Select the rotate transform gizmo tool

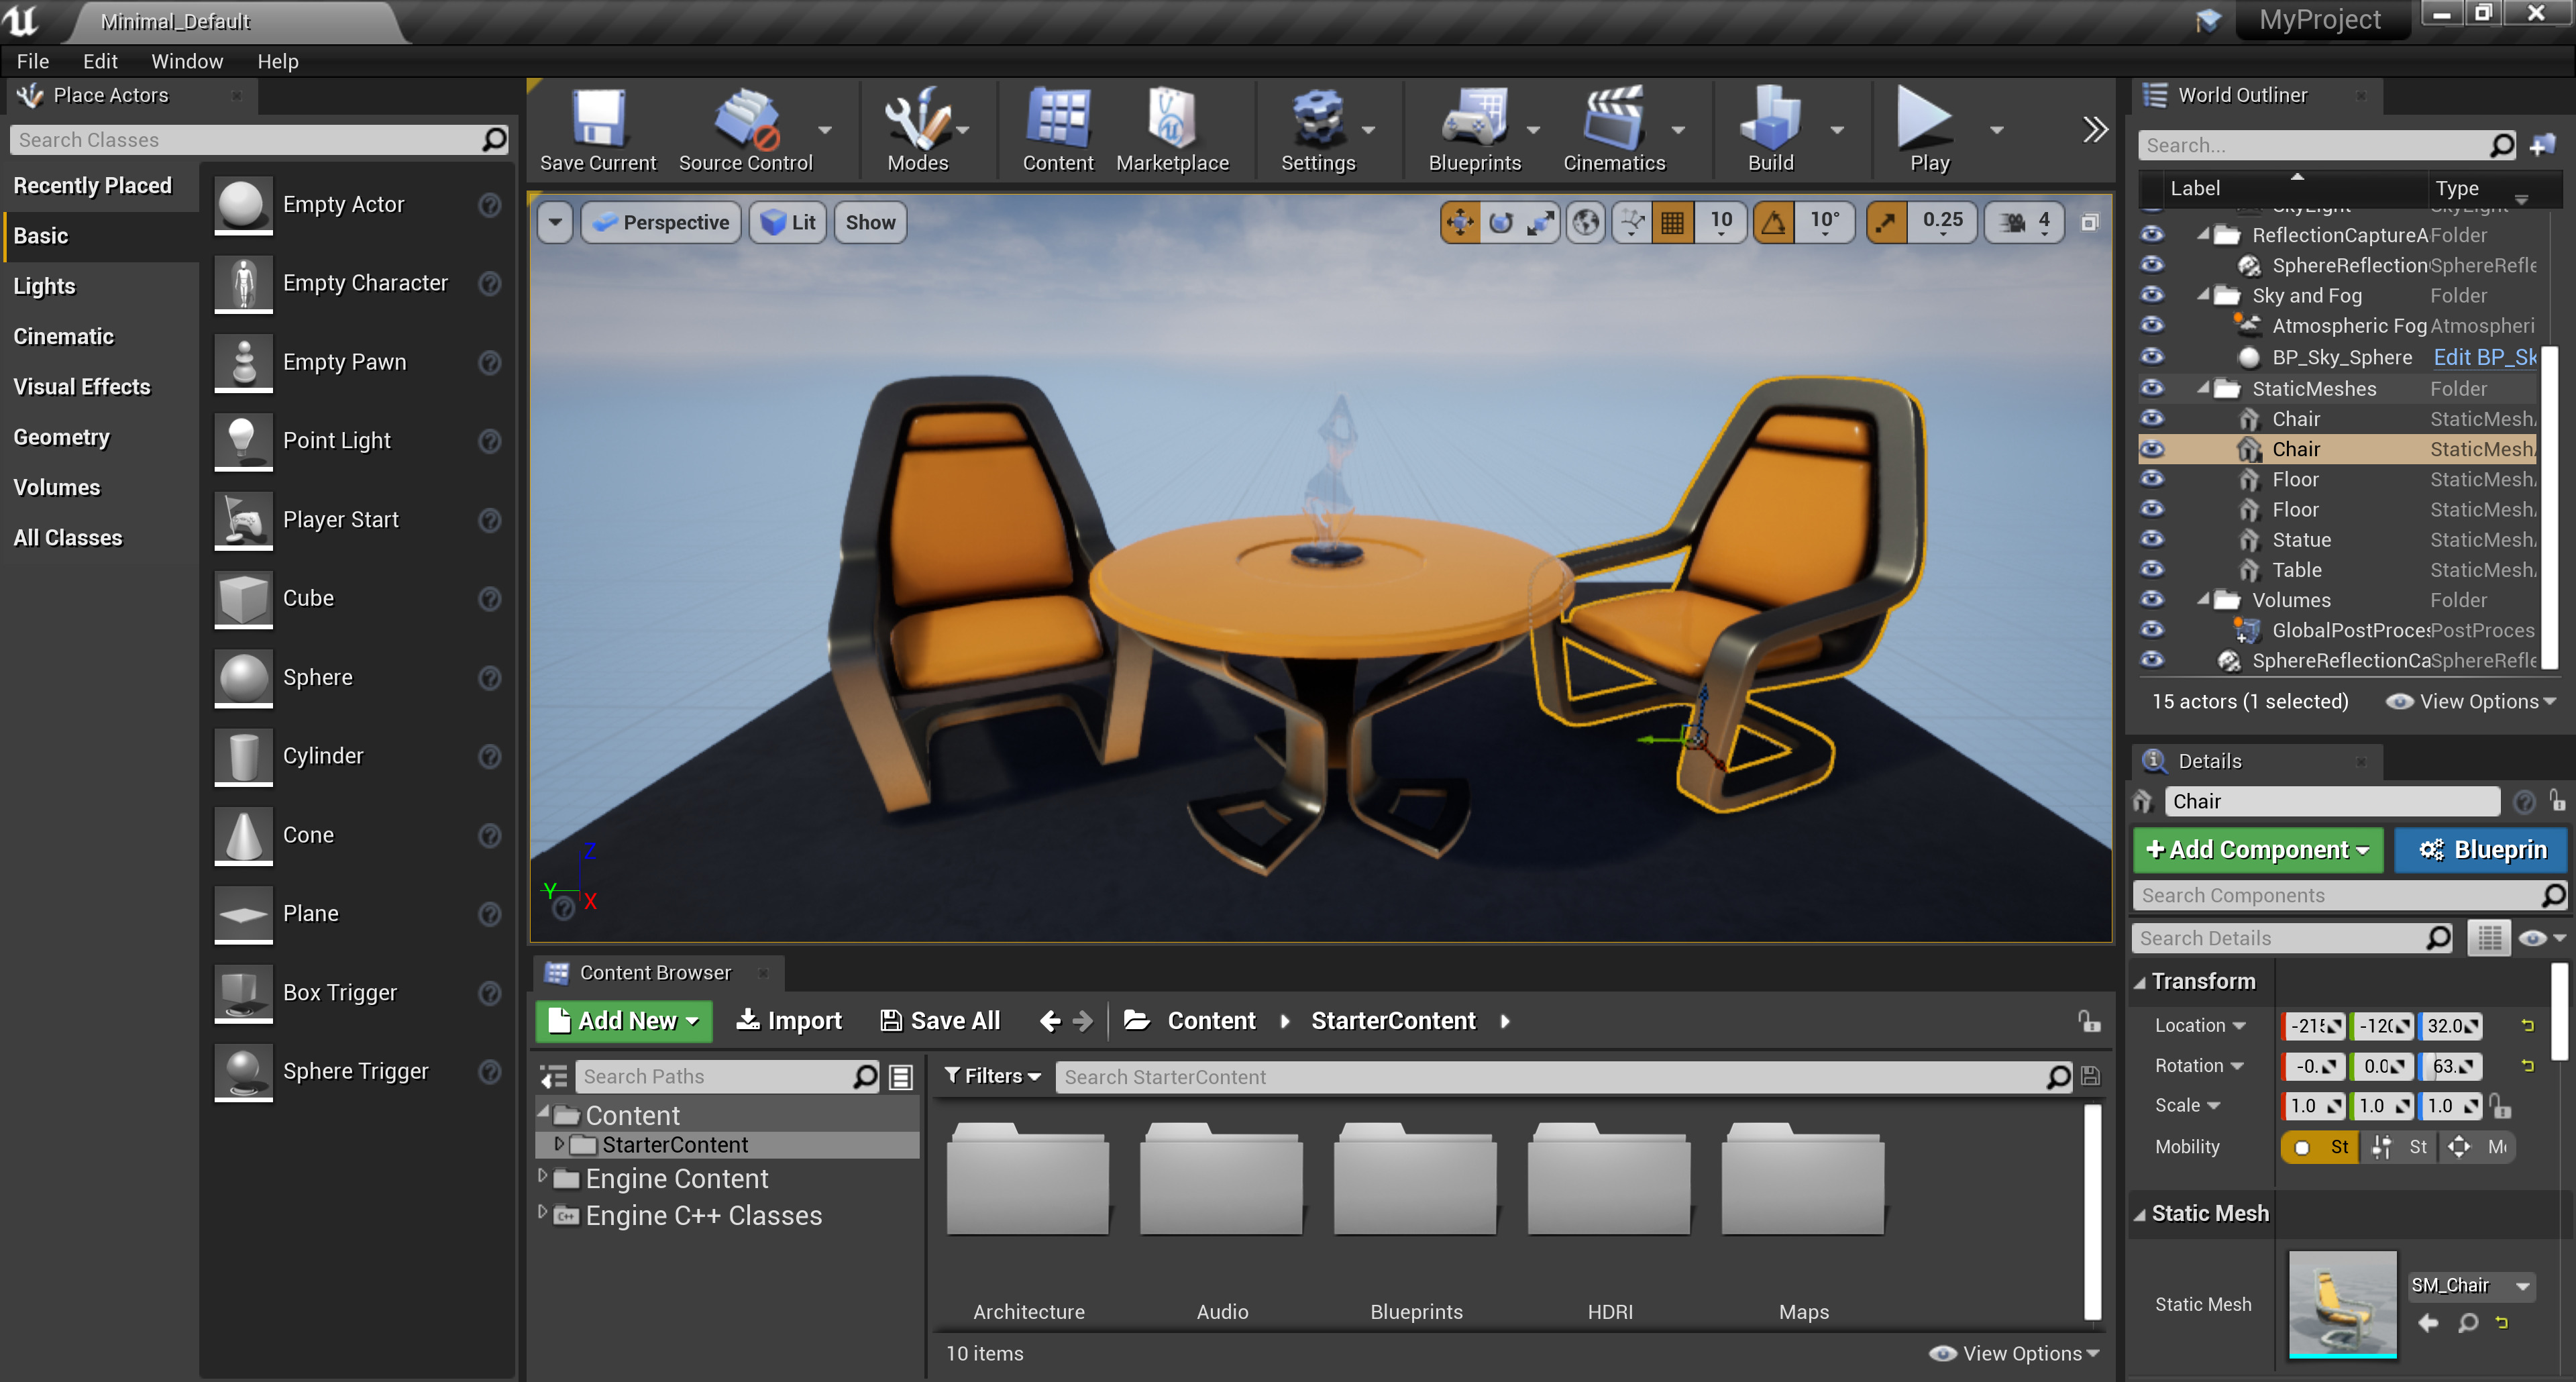tap(1500, 222)
